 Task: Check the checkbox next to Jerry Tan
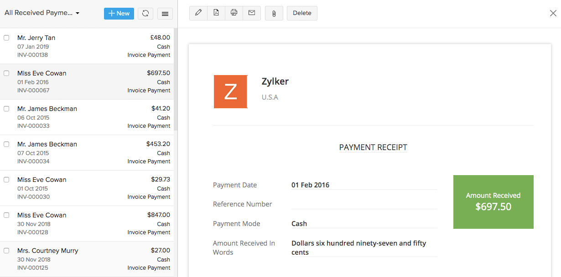coord(6,37)
